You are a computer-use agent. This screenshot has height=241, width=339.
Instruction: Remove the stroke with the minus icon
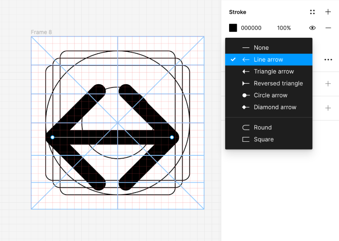(x=328, y=28)
